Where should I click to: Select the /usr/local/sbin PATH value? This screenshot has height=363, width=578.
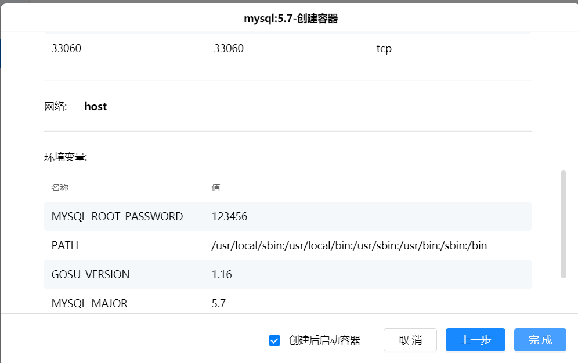[x=349, y=245]
